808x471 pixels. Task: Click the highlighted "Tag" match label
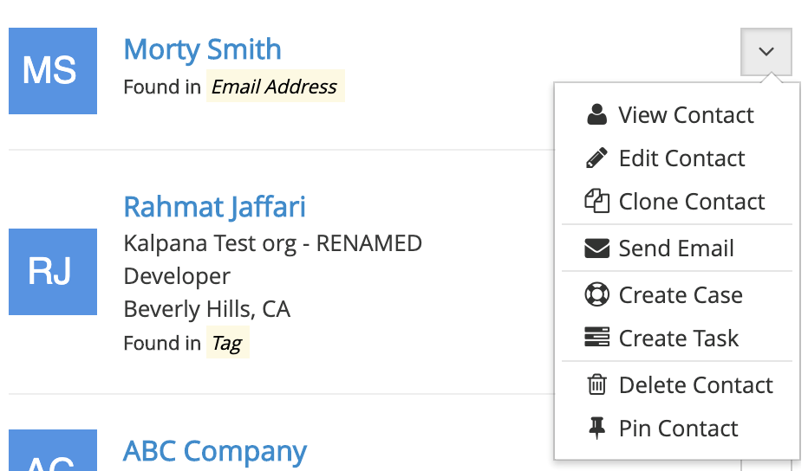click(x=226, y=343)
